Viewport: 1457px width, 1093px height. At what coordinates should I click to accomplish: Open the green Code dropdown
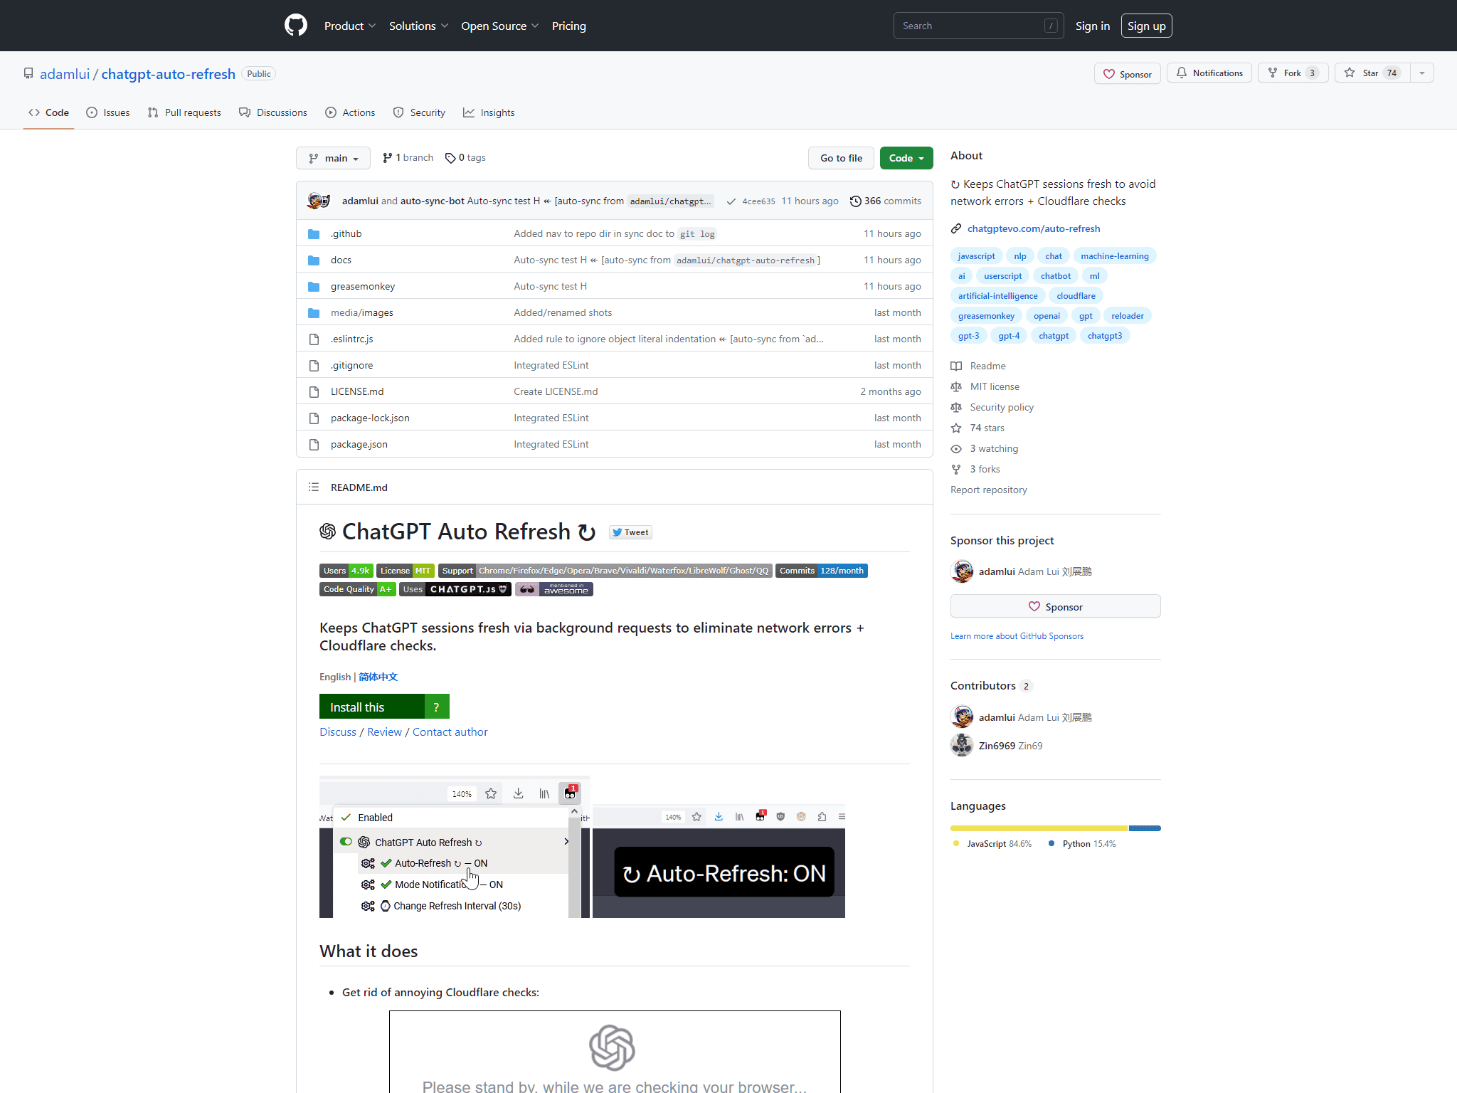click(906, 158)
